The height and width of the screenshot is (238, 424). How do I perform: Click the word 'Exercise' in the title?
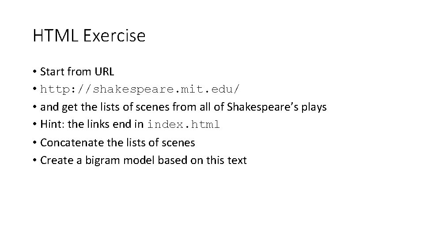(x=114, y=35)
